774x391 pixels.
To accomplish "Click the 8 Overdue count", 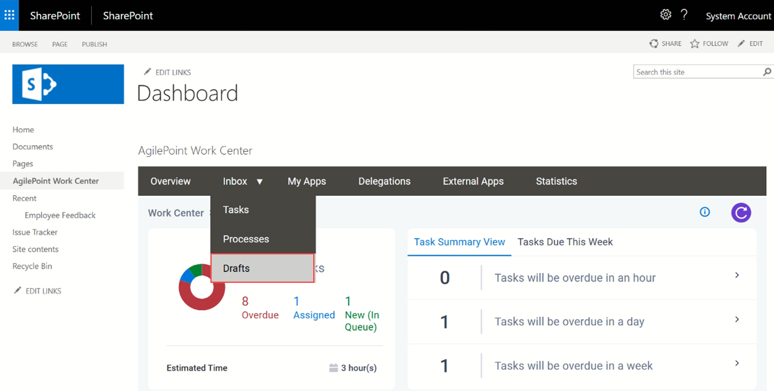I will coord(260,308).
